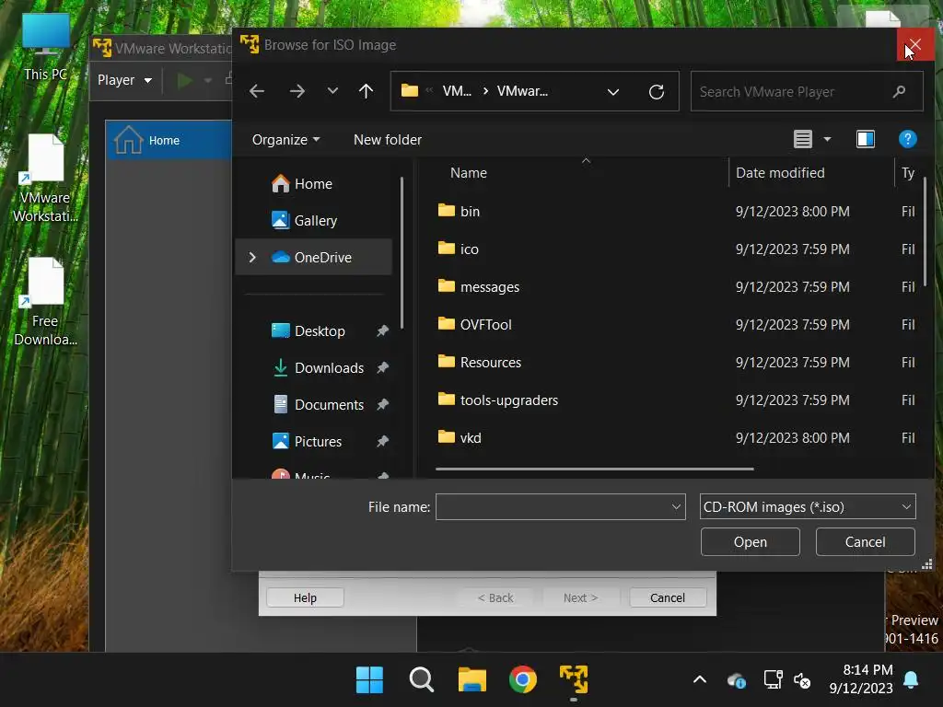943x707 pixels.
Task: Sort by Name column header
Action: click(469, 173)
